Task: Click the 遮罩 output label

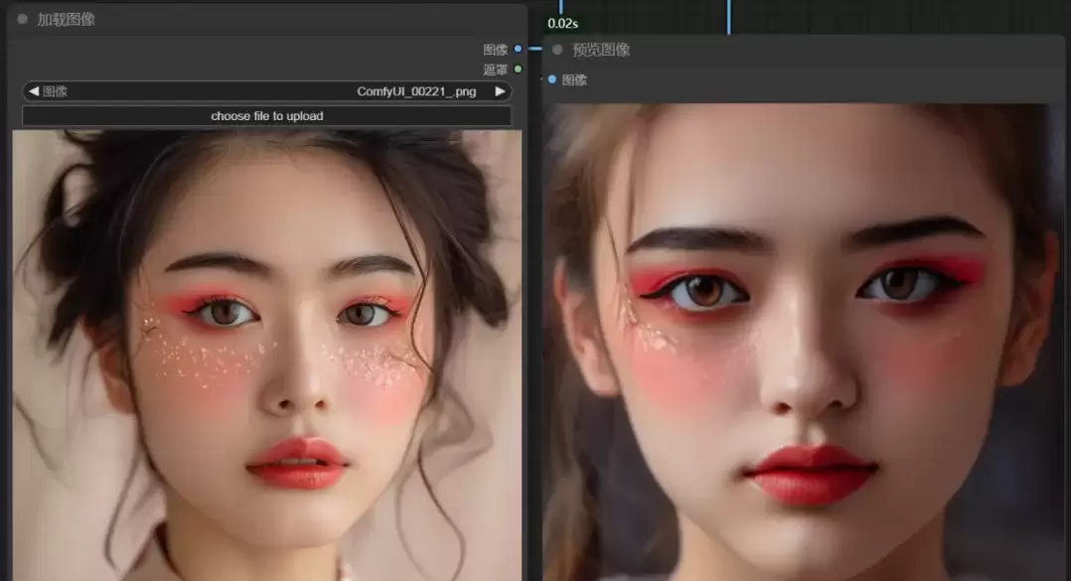Action: (495, 70)
